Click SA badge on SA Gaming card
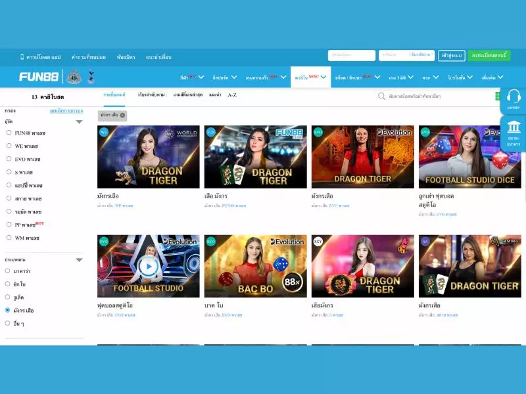The image size is (526, 394). tap(425, 241)
